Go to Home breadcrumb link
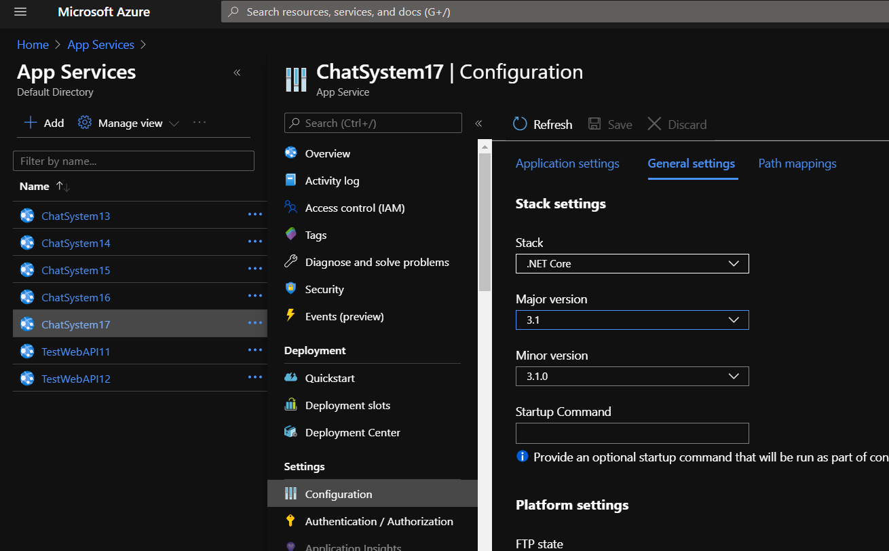The image size is (889, 551). click(33, 45)
